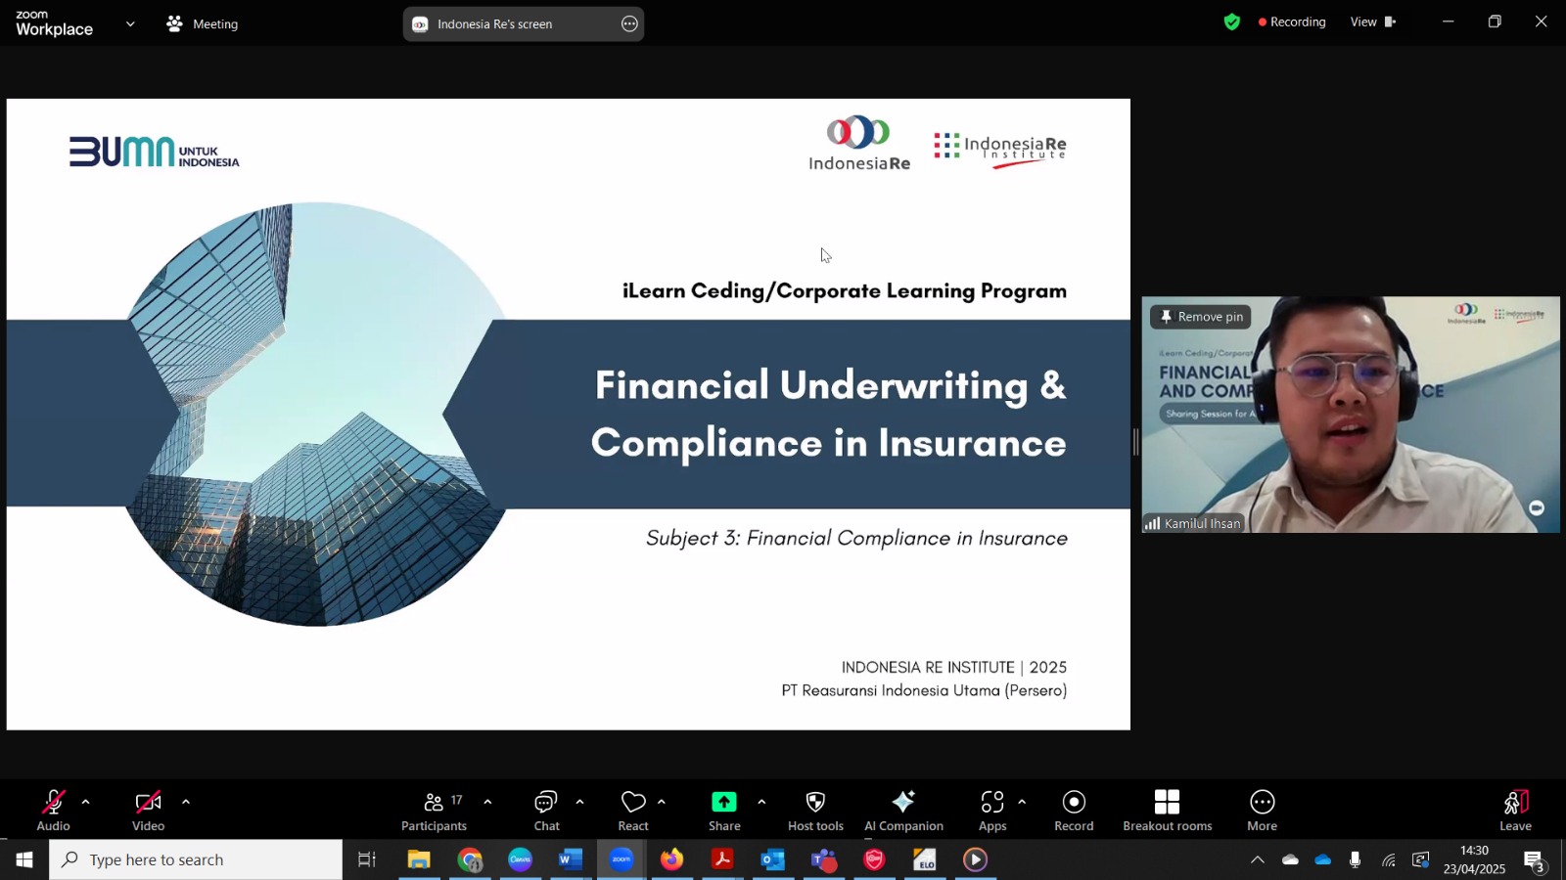Open the Chat panel icon
Viewport: 1566px width, 880px height.
[546, 803]
